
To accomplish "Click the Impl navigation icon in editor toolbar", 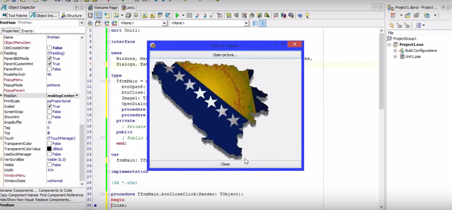I will pyautogui.click(x=114, y=23).
